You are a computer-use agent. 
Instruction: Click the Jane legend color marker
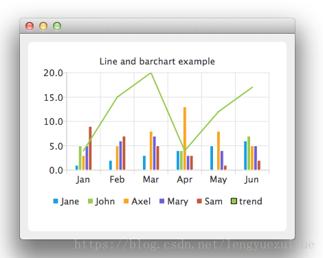(x=56, y=201)
